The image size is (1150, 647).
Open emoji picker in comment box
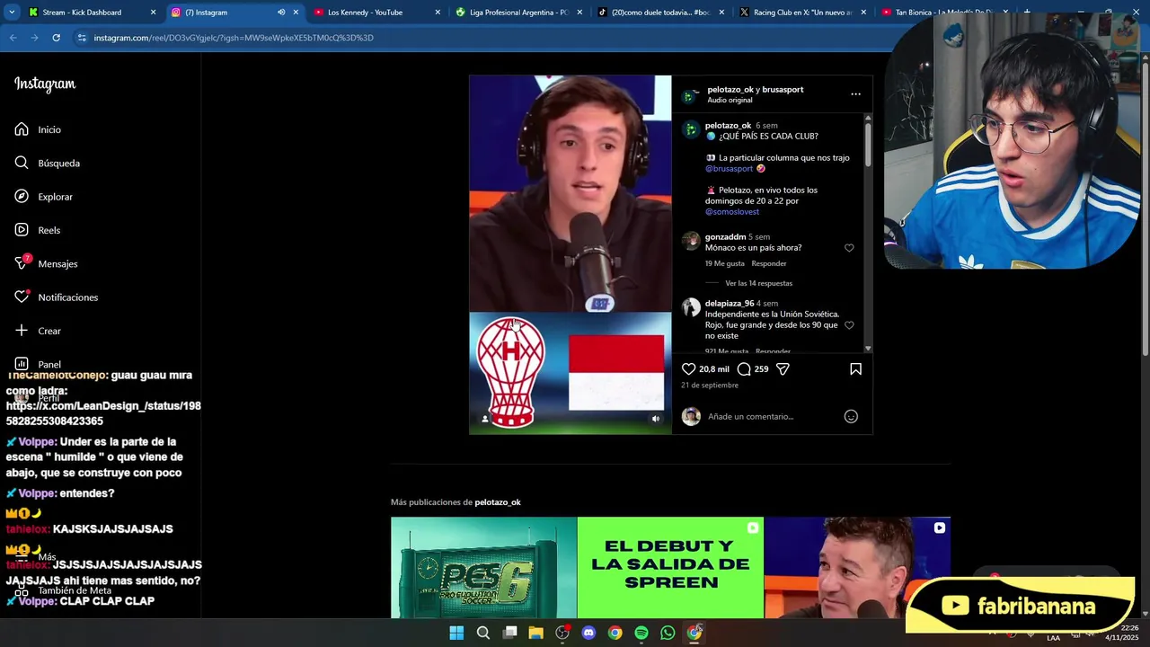click(x=851, y=416)
